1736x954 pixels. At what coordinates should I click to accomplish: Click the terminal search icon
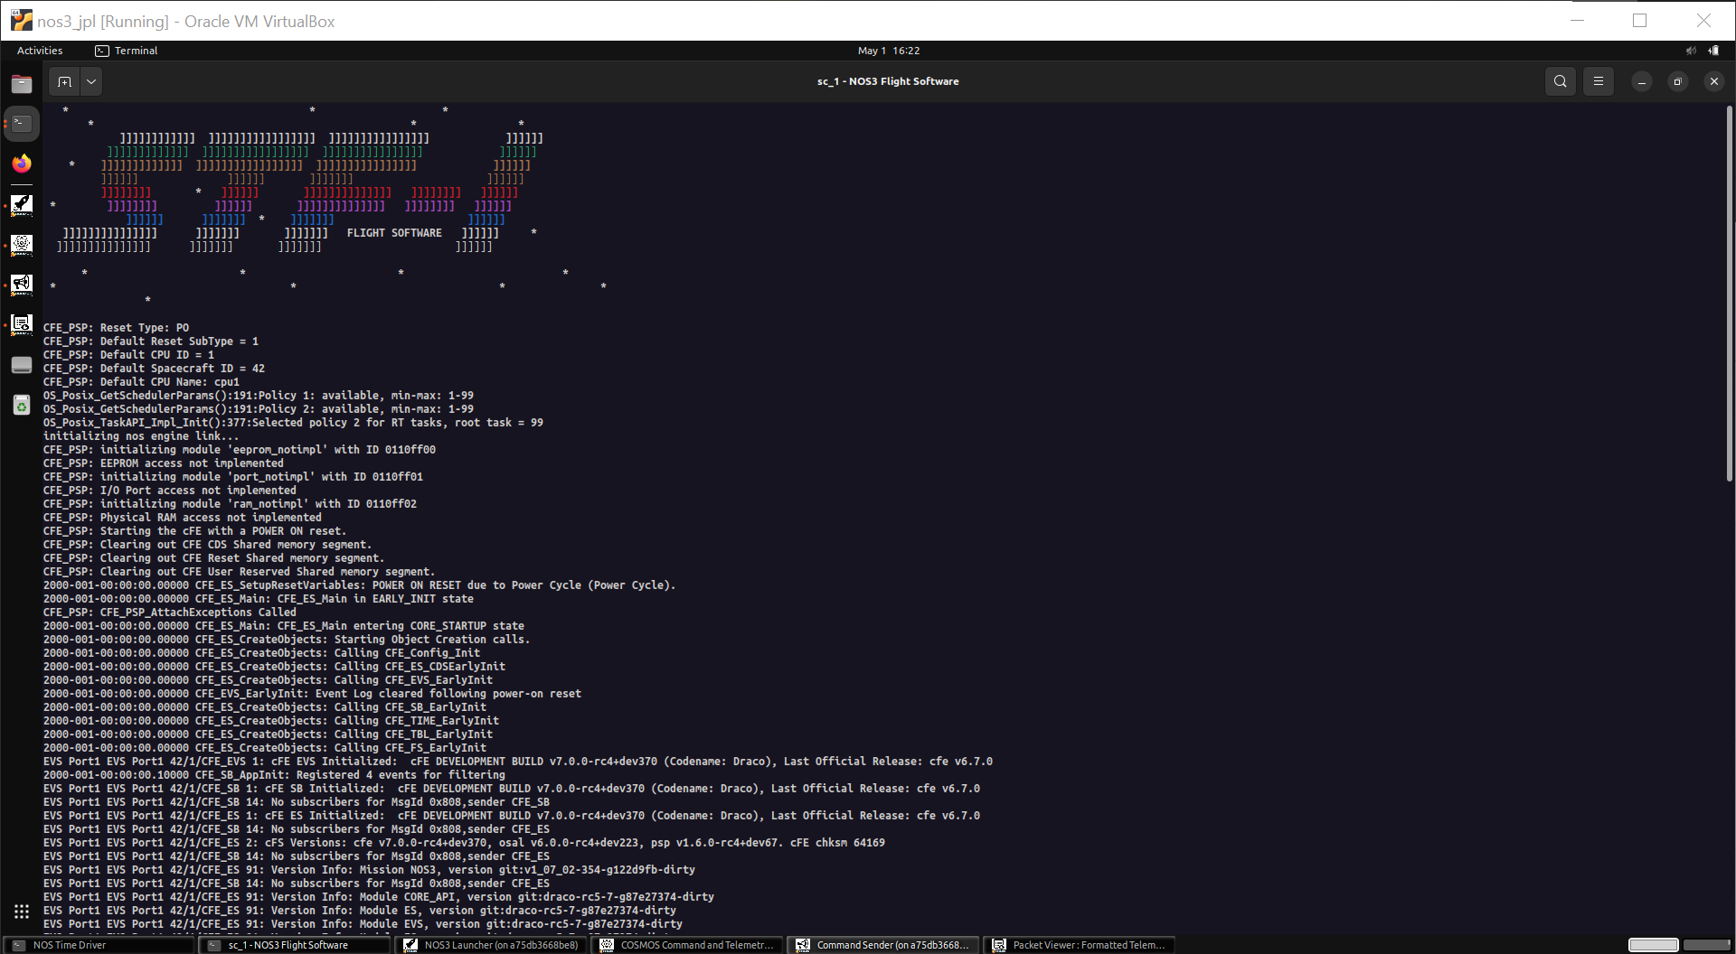(x=1561, y=81)
